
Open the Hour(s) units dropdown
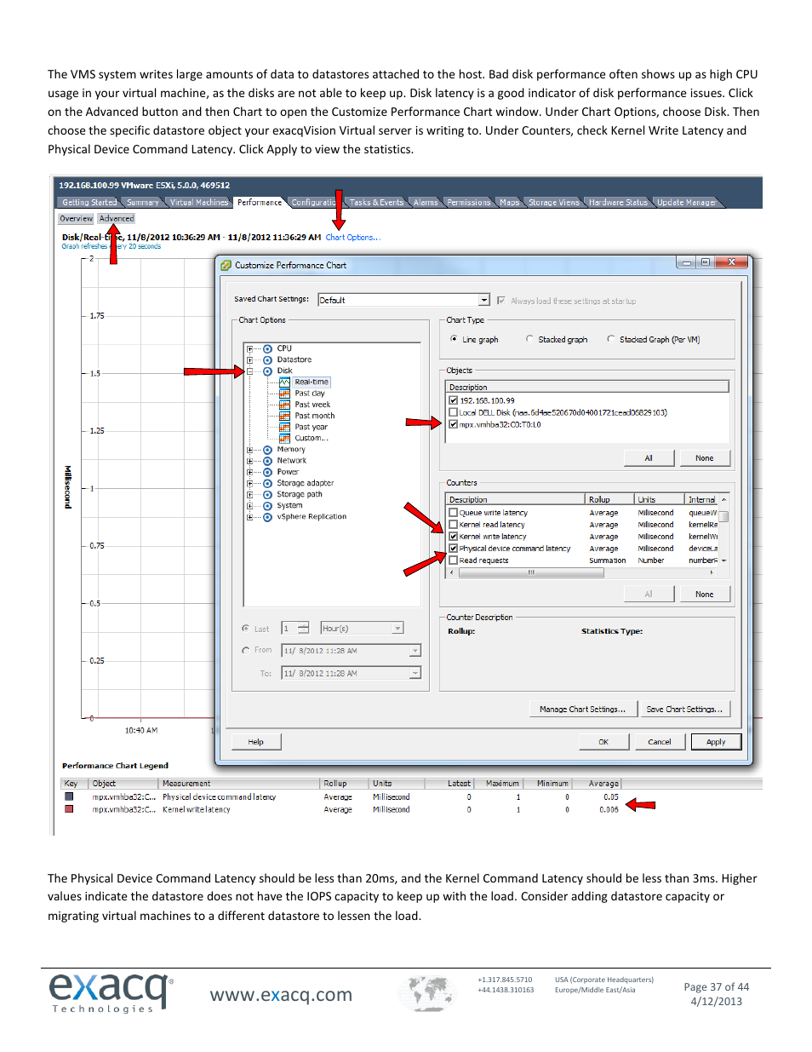point(397,629)
